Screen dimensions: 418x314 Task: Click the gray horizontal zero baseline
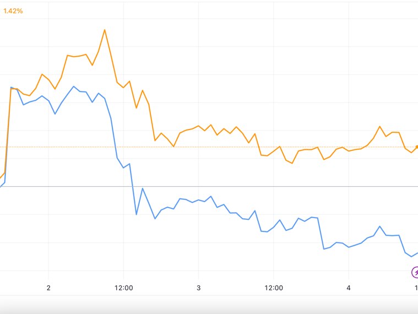pyautogui.click(x=220, y=187)
